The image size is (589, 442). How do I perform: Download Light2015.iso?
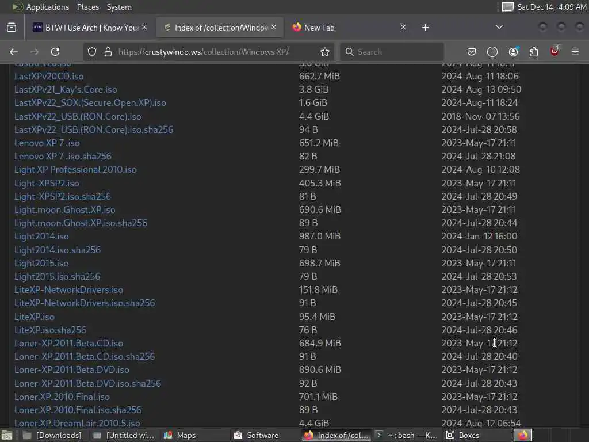point(41,264)
